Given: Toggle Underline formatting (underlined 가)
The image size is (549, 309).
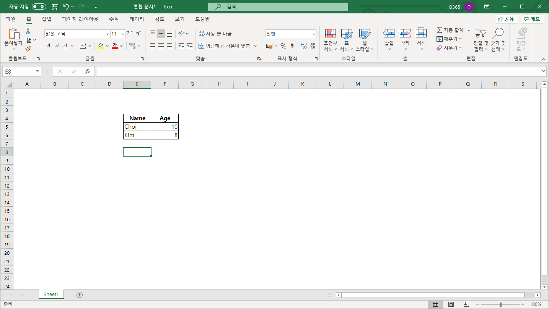Looking at the screenshot, I should click(65, 46).
